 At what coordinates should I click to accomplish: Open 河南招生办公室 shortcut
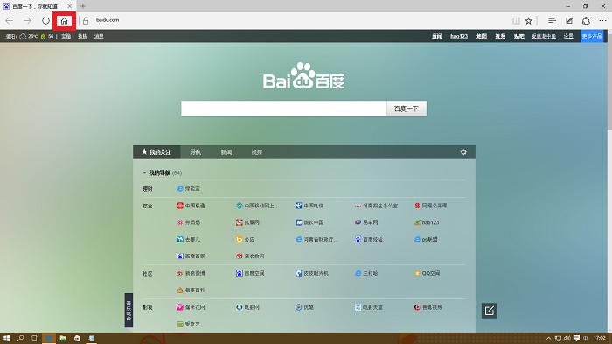tap(376, 206)
